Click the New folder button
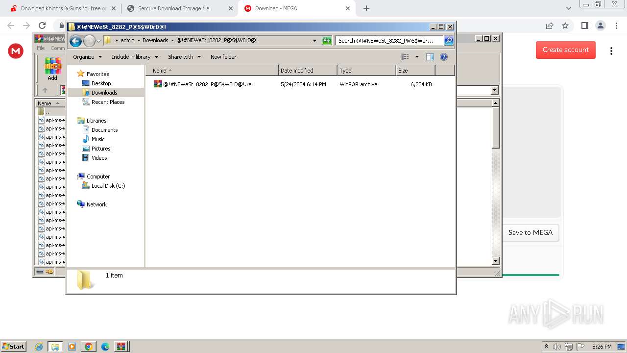Image resolution: width=627 pixels, height=353 pixels. [223, 57]
